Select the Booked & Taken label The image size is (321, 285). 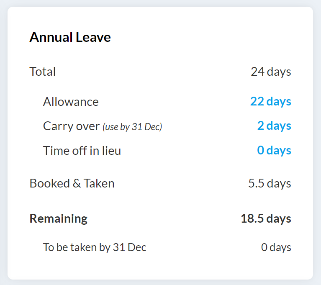(72, 183)
